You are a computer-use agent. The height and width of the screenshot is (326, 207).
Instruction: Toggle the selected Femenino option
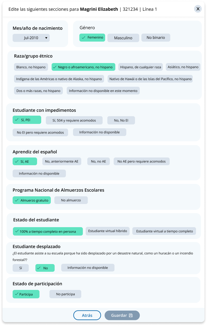coord(92,37)
